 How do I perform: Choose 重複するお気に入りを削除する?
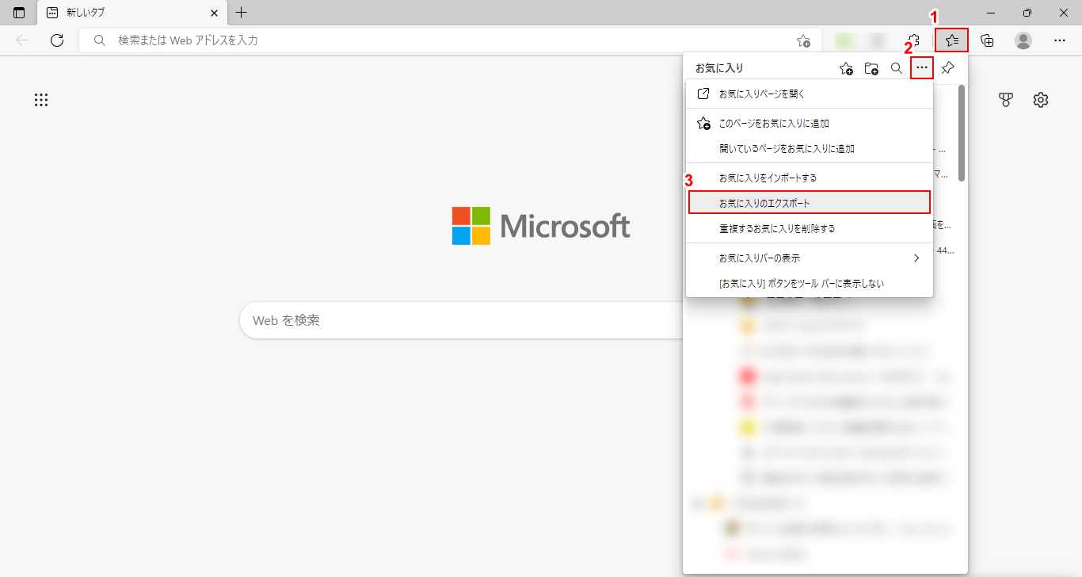810,228
